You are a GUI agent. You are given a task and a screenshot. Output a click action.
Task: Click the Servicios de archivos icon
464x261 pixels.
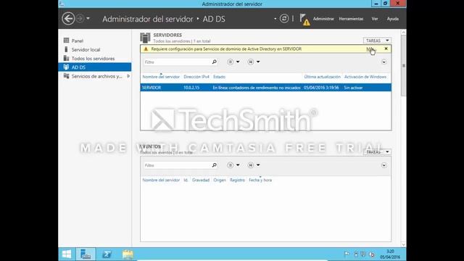coord(66,75)
